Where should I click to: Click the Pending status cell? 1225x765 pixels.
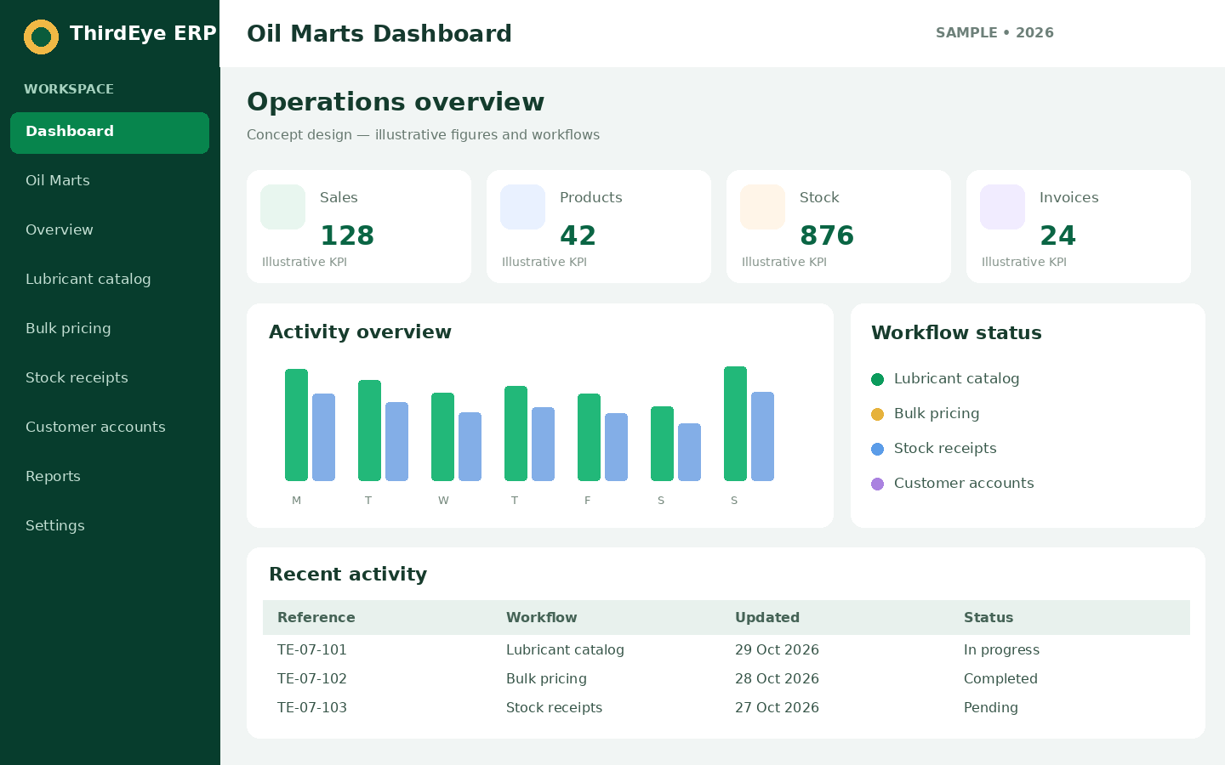(991, 707)
